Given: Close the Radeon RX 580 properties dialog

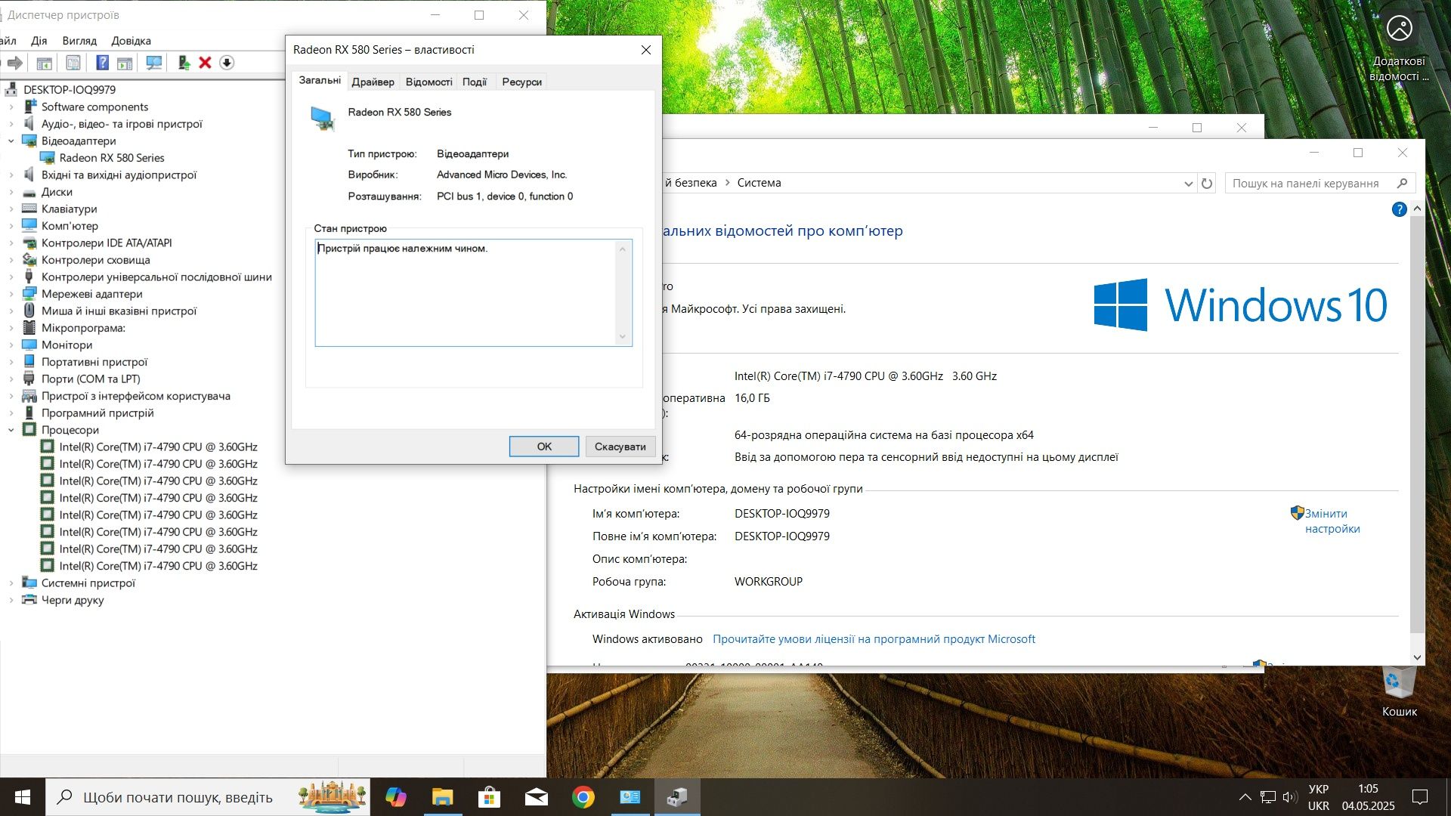Looking at the screenshot, I should [645, 50].
